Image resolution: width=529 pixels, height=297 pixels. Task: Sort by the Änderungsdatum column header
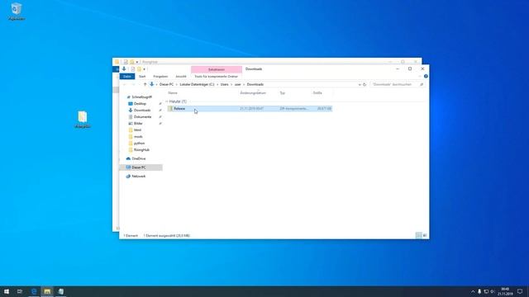click(x=253, y=93)
